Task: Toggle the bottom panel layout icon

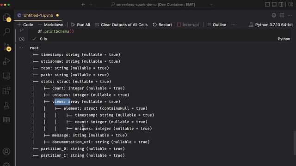Action: click(274, 5)
